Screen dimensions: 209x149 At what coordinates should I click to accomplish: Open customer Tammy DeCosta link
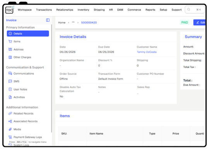pos(147,52)
